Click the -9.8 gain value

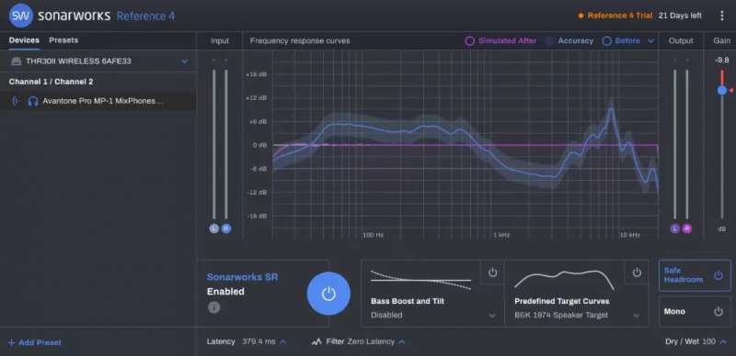(722, 60)
